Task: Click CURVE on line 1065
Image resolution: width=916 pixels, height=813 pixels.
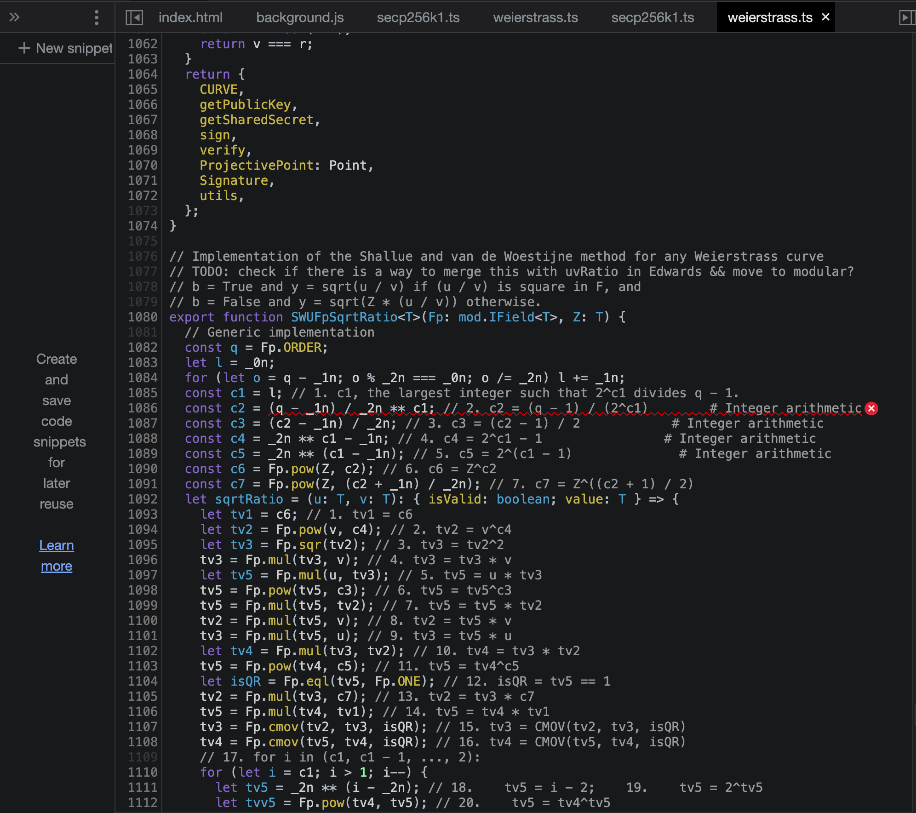Action: pyautogui.click(x=218, y=89)
